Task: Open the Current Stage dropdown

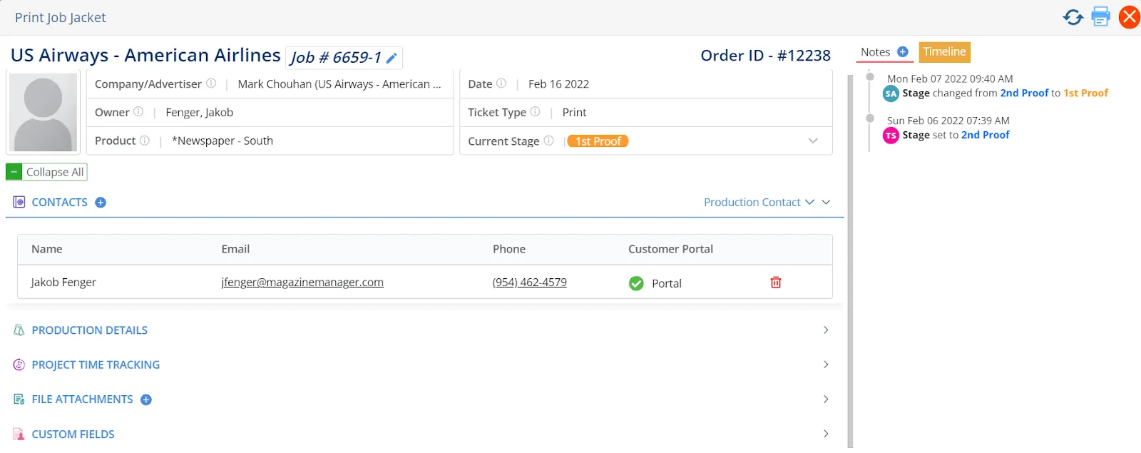Action: 813,141
